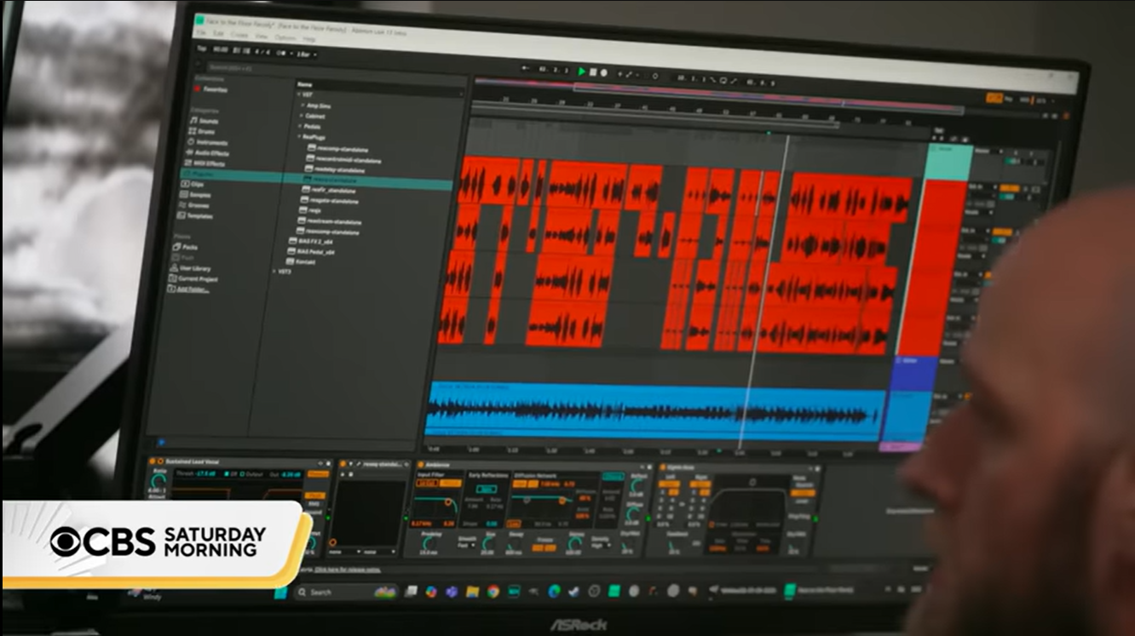Start playback with the green Play button
Screen dimensions: 1135x636
click(x=582, y=72)
